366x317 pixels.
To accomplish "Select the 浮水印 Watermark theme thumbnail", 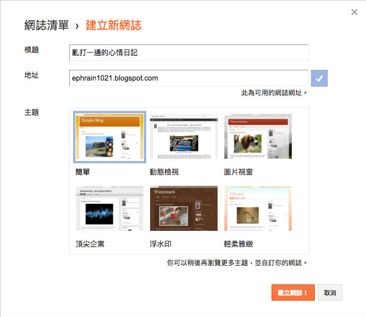I will click(184, 208).
